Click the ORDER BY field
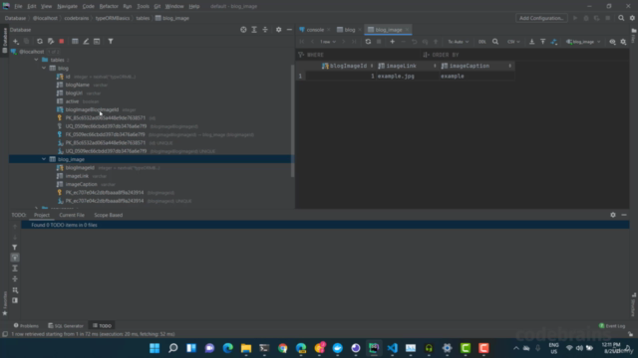This screenshot has height=358, width=638. click(x=525, y=55)
